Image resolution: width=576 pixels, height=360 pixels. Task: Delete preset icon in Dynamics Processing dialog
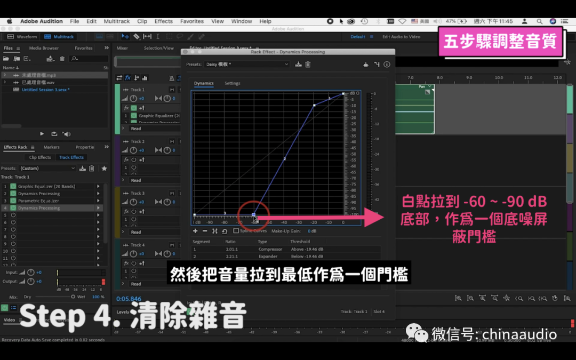(308, 65)
